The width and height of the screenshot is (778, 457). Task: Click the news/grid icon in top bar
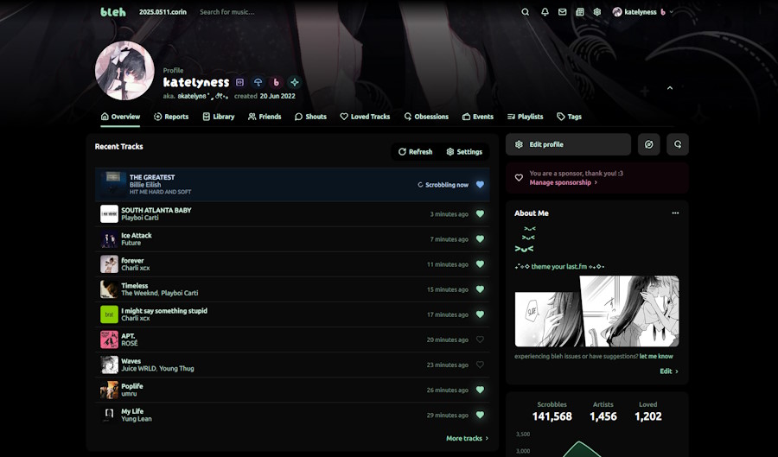tap(579, 12)
